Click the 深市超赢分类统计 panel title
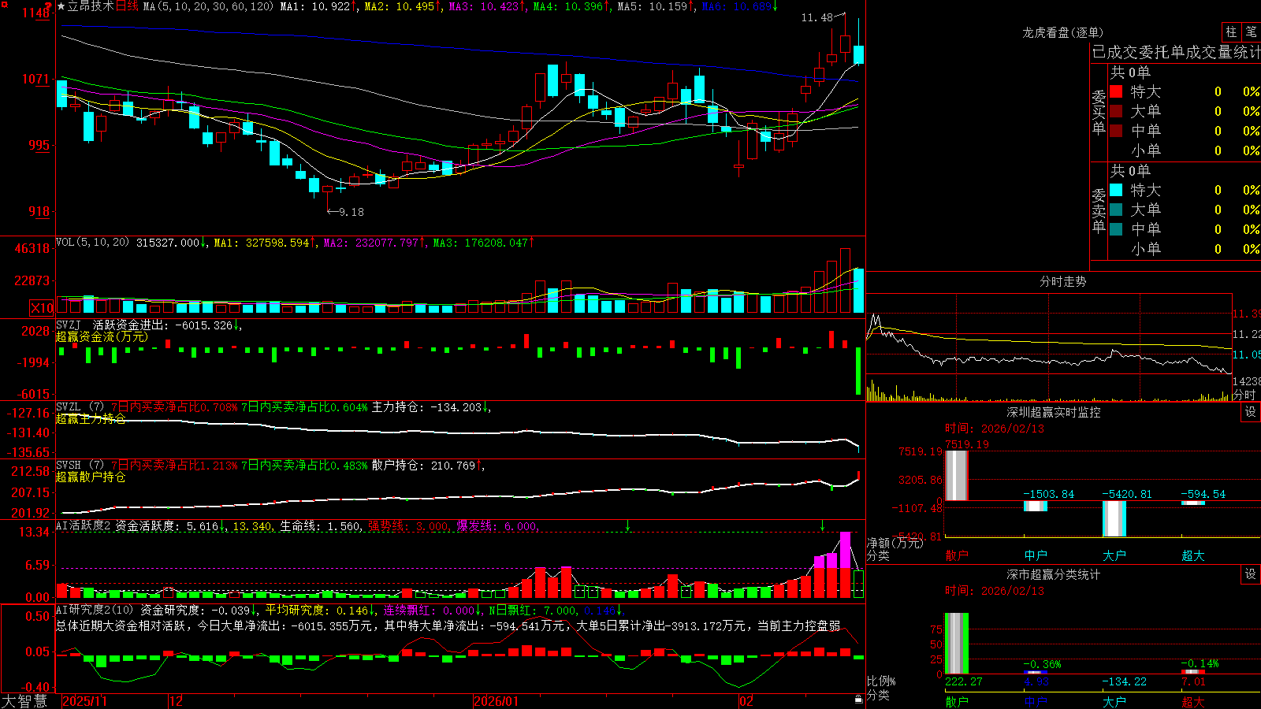Viewport: 1261px width, 709px height. click(1054, 574)
